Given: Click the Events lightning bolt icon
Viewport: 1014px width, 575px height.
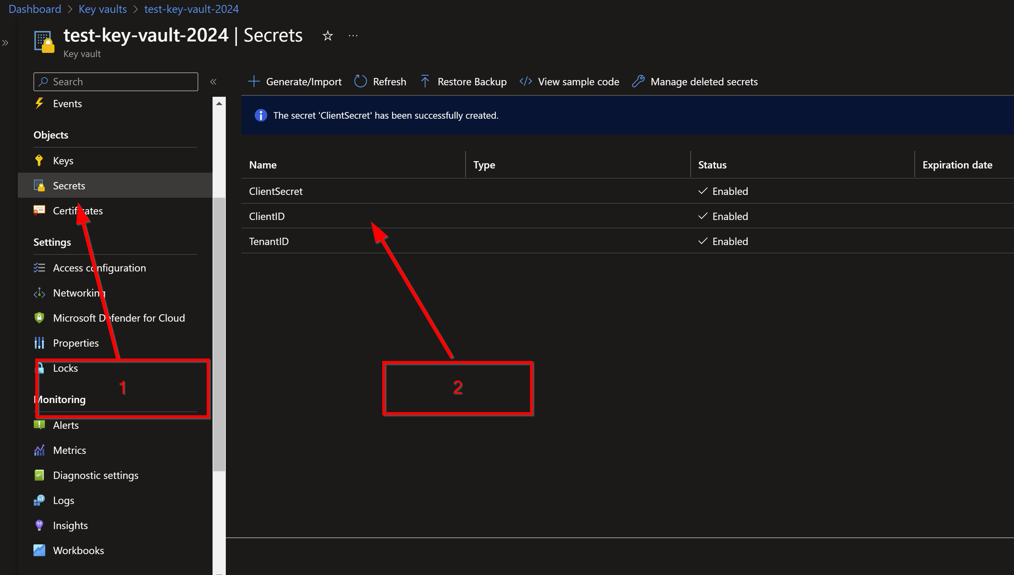Looking at the screenshot, I should 39,103.
